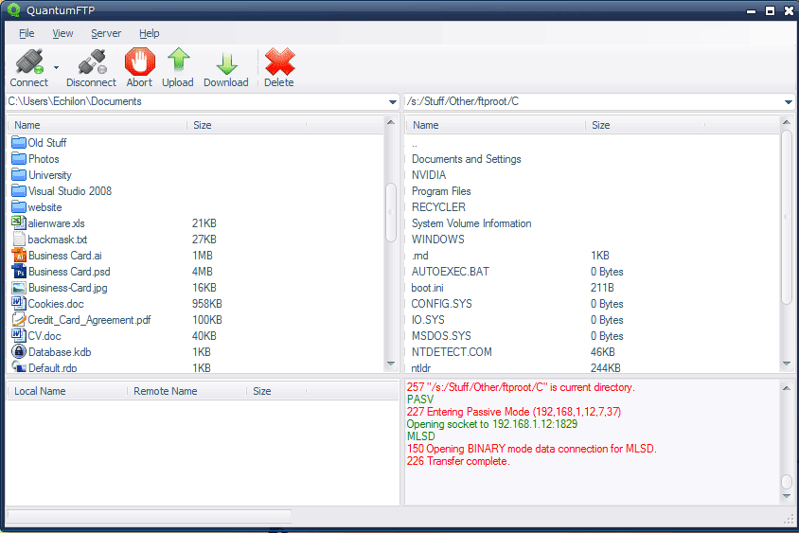Click the Download arrow icon
799x533 pixels.
[225, 62]
